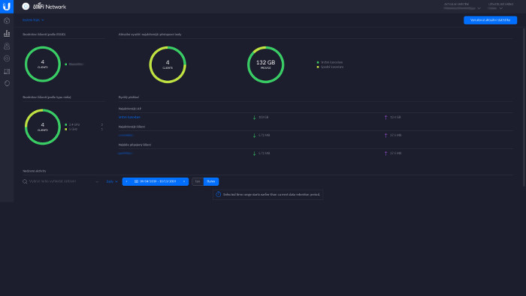Viewport: 526px width, 296px height.
Task: Click the "5 GHz" legend label
Action: click(x=73, y=129)
